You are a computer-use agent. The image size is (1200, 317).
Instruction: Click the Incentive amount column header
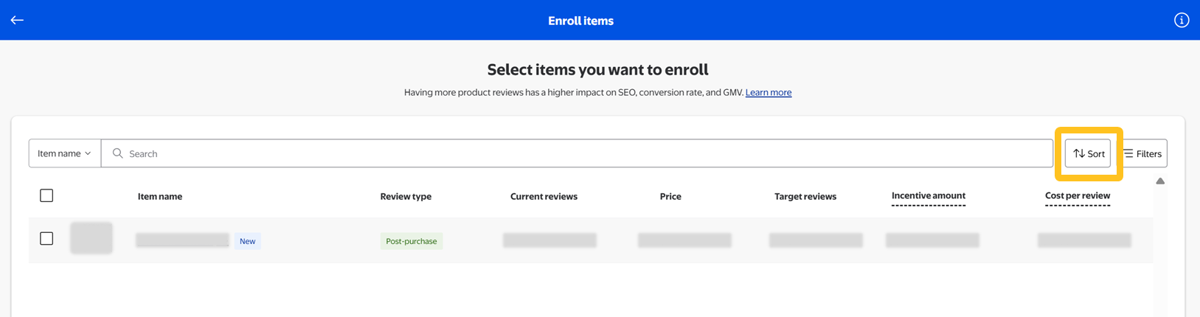pos(928,195)
